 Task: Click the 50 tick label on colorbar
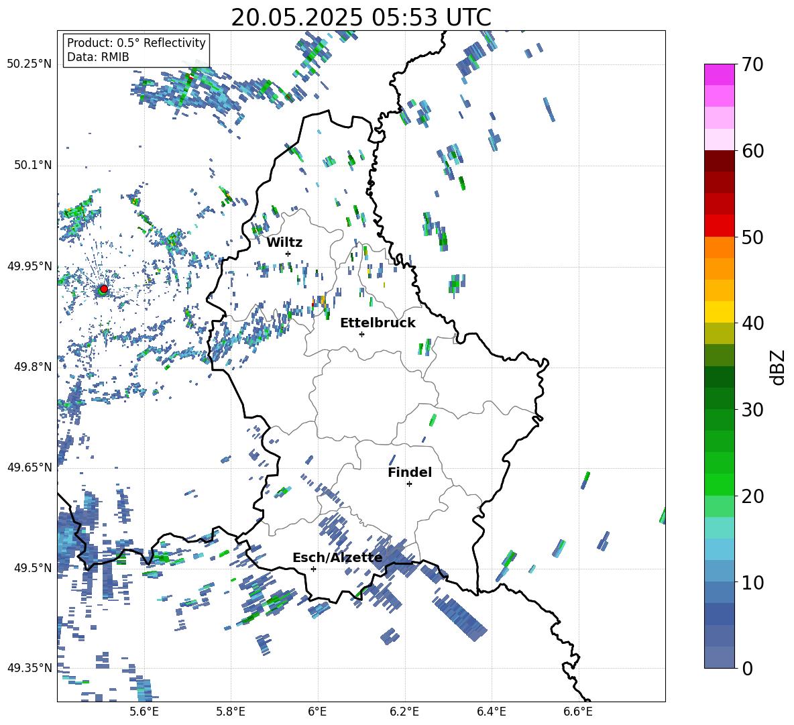(752, 237)
